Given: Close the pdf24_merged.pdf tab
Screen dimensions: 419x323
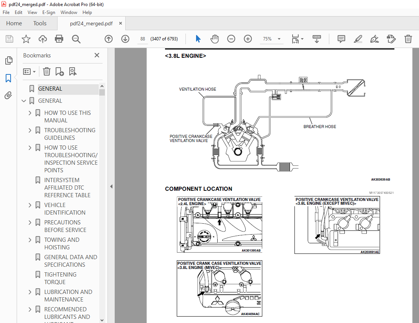Looking at the screenshot, I should 120,23.
